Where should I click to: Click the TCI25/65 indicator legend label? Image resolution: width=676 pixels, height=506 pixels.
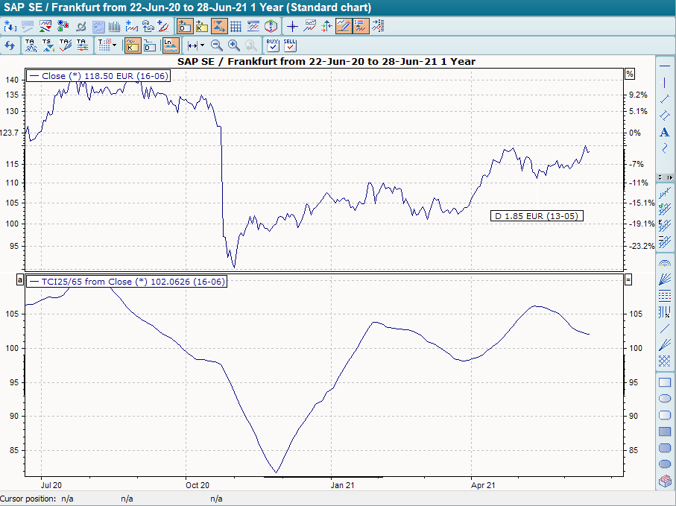[x=125, y=282]
